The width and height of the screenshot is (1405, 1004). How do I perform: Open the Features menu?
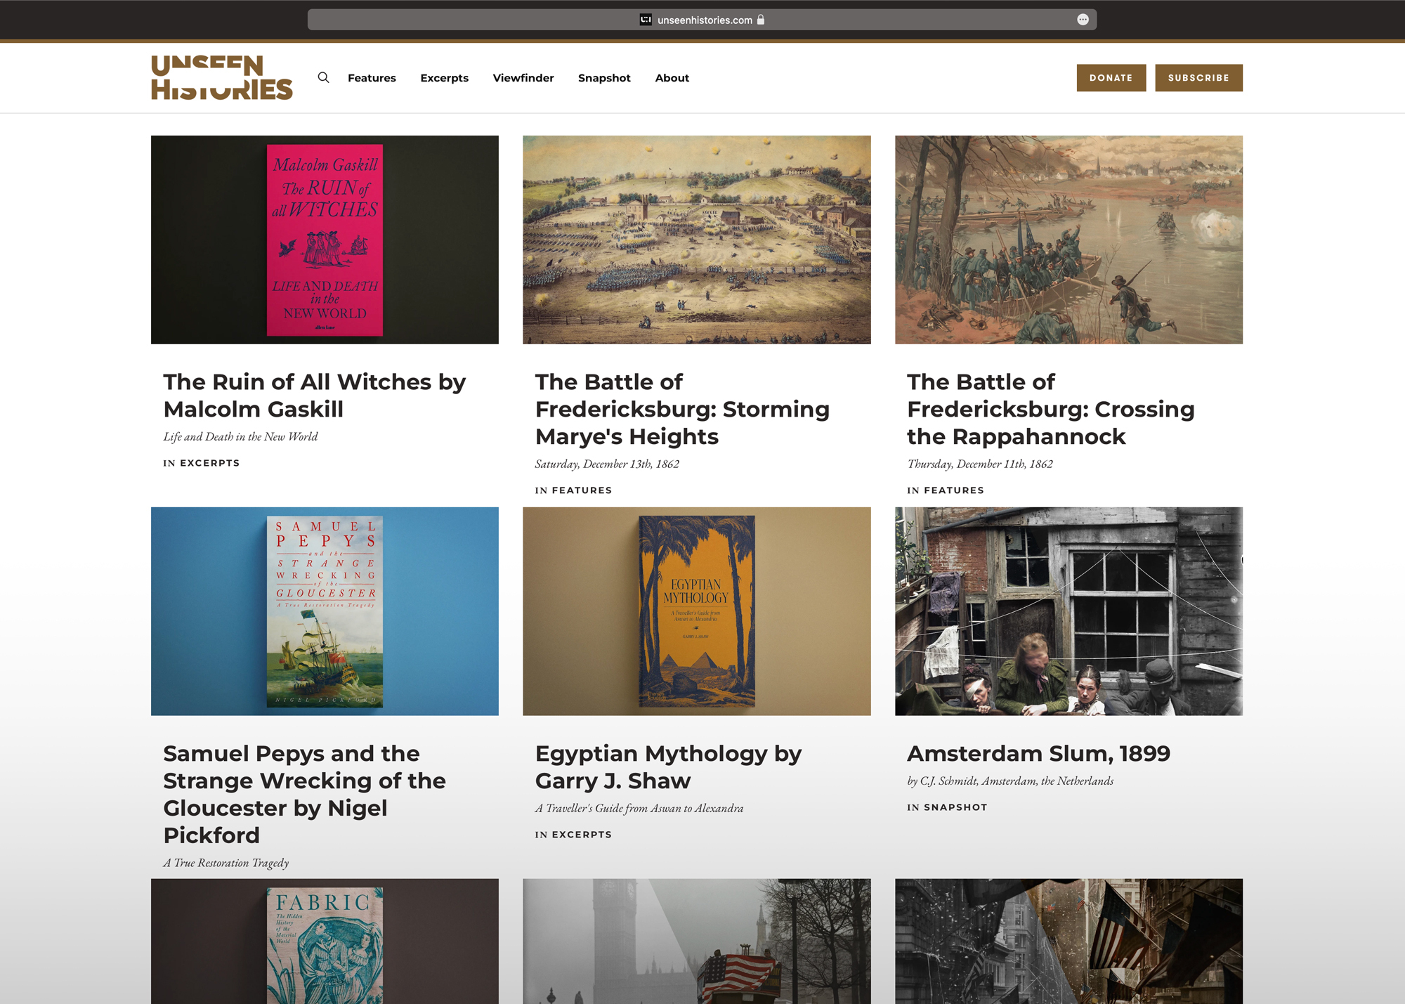(372, 78)
